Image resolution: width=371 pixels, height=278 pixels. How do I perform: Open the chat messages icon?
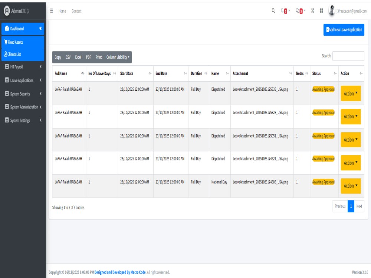pos(298,11)
